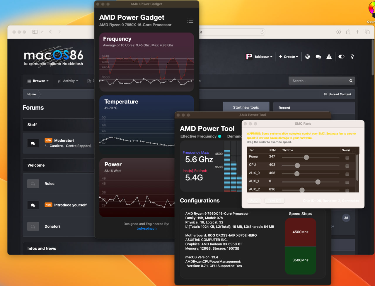Enable the override checkbox for the Pump fan
Image resolution: width=375 pixels, height=286 pixels.
pyautogui.click(x=347, y=158)
